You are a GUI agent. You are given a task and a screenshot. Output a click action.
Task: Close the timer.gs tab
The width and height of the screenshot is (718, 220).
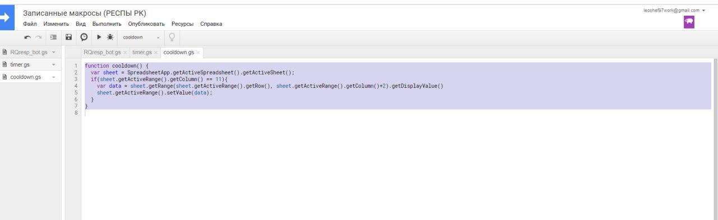[155, 53]
